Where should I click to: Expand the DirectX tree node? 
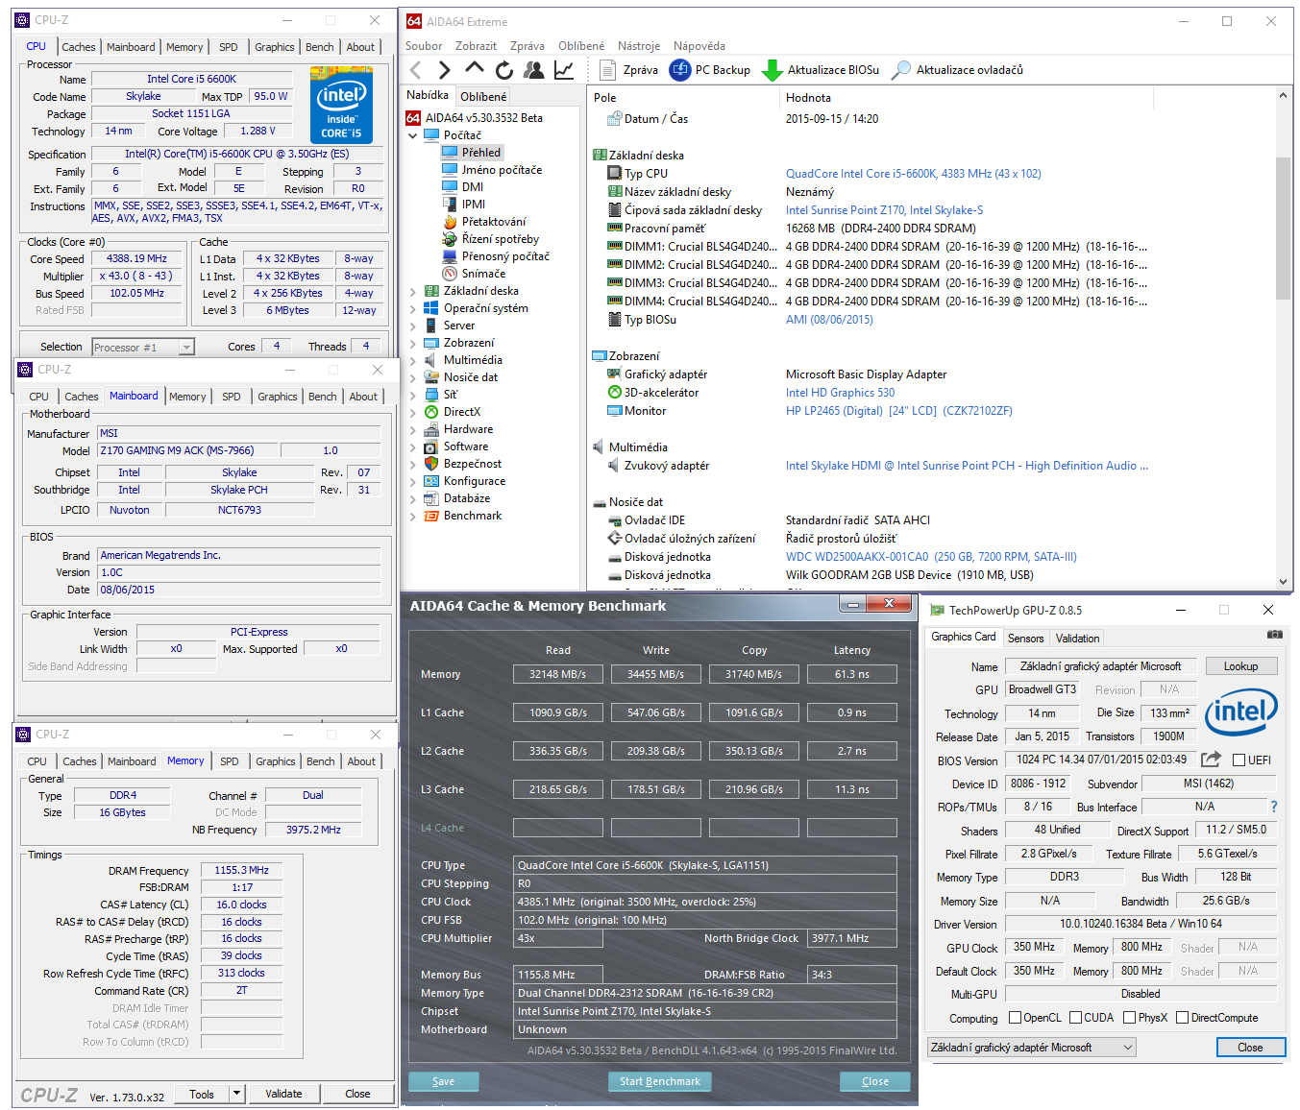[413, 412]
